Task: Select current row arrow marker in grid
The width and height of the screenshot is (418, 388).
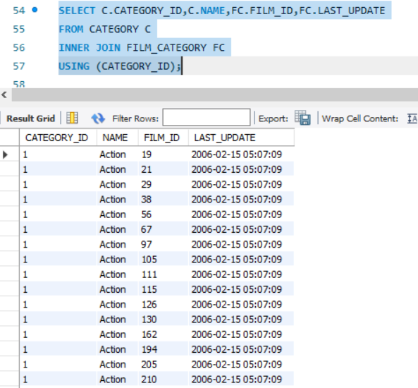Action: tap(5, 154)
